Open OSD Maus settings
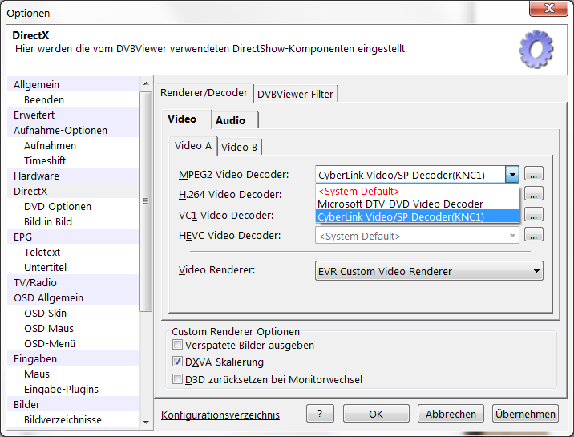The height and width of the screenshot is (437, 574). tap(73, 328)
